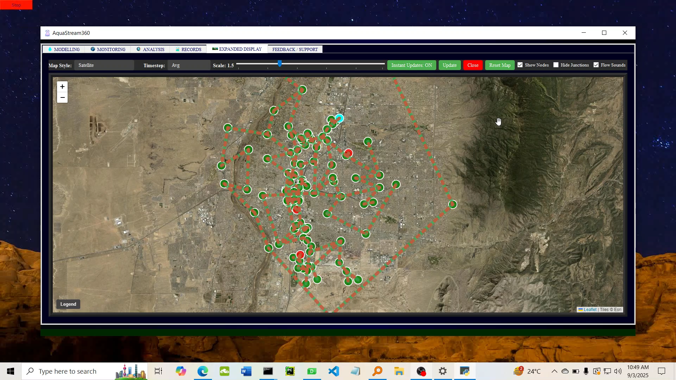Open the FEEDBACK / SUPPORT tab
This screenshot has height=380, width=676.
pos(295,49)
